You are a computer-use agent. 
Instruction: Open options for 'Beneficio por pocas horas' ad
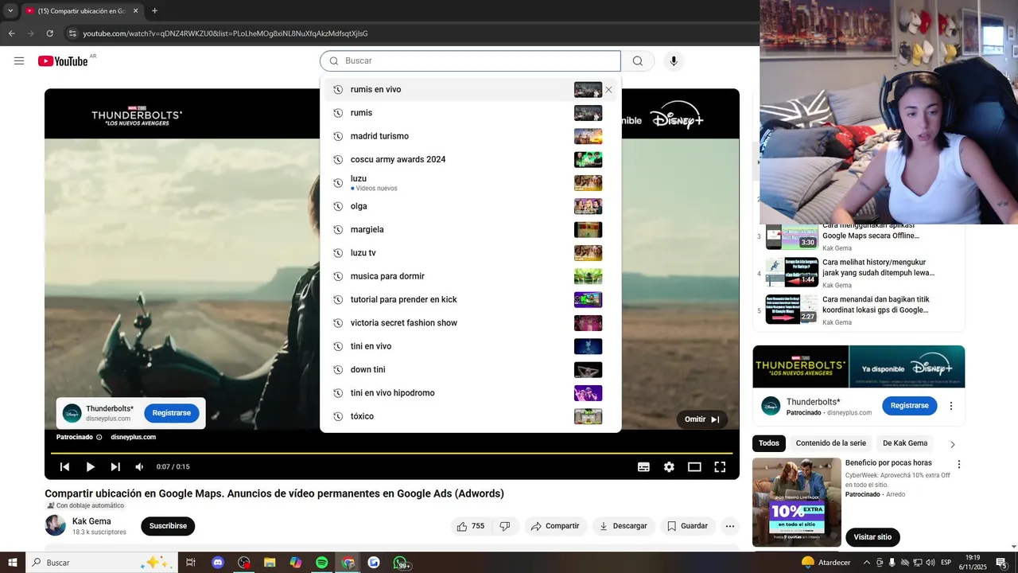[x=958, y=464]
